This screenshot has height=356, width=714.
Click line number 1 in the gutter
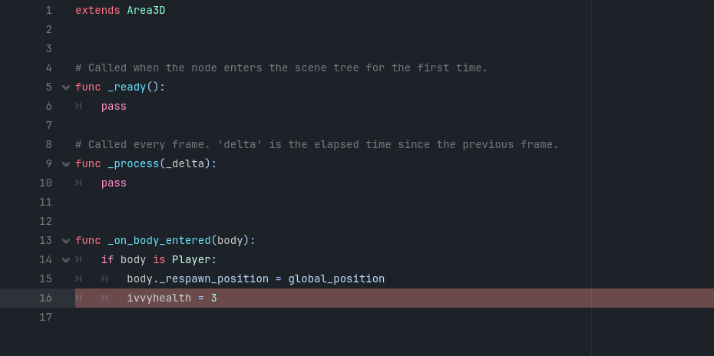[48, 11]
